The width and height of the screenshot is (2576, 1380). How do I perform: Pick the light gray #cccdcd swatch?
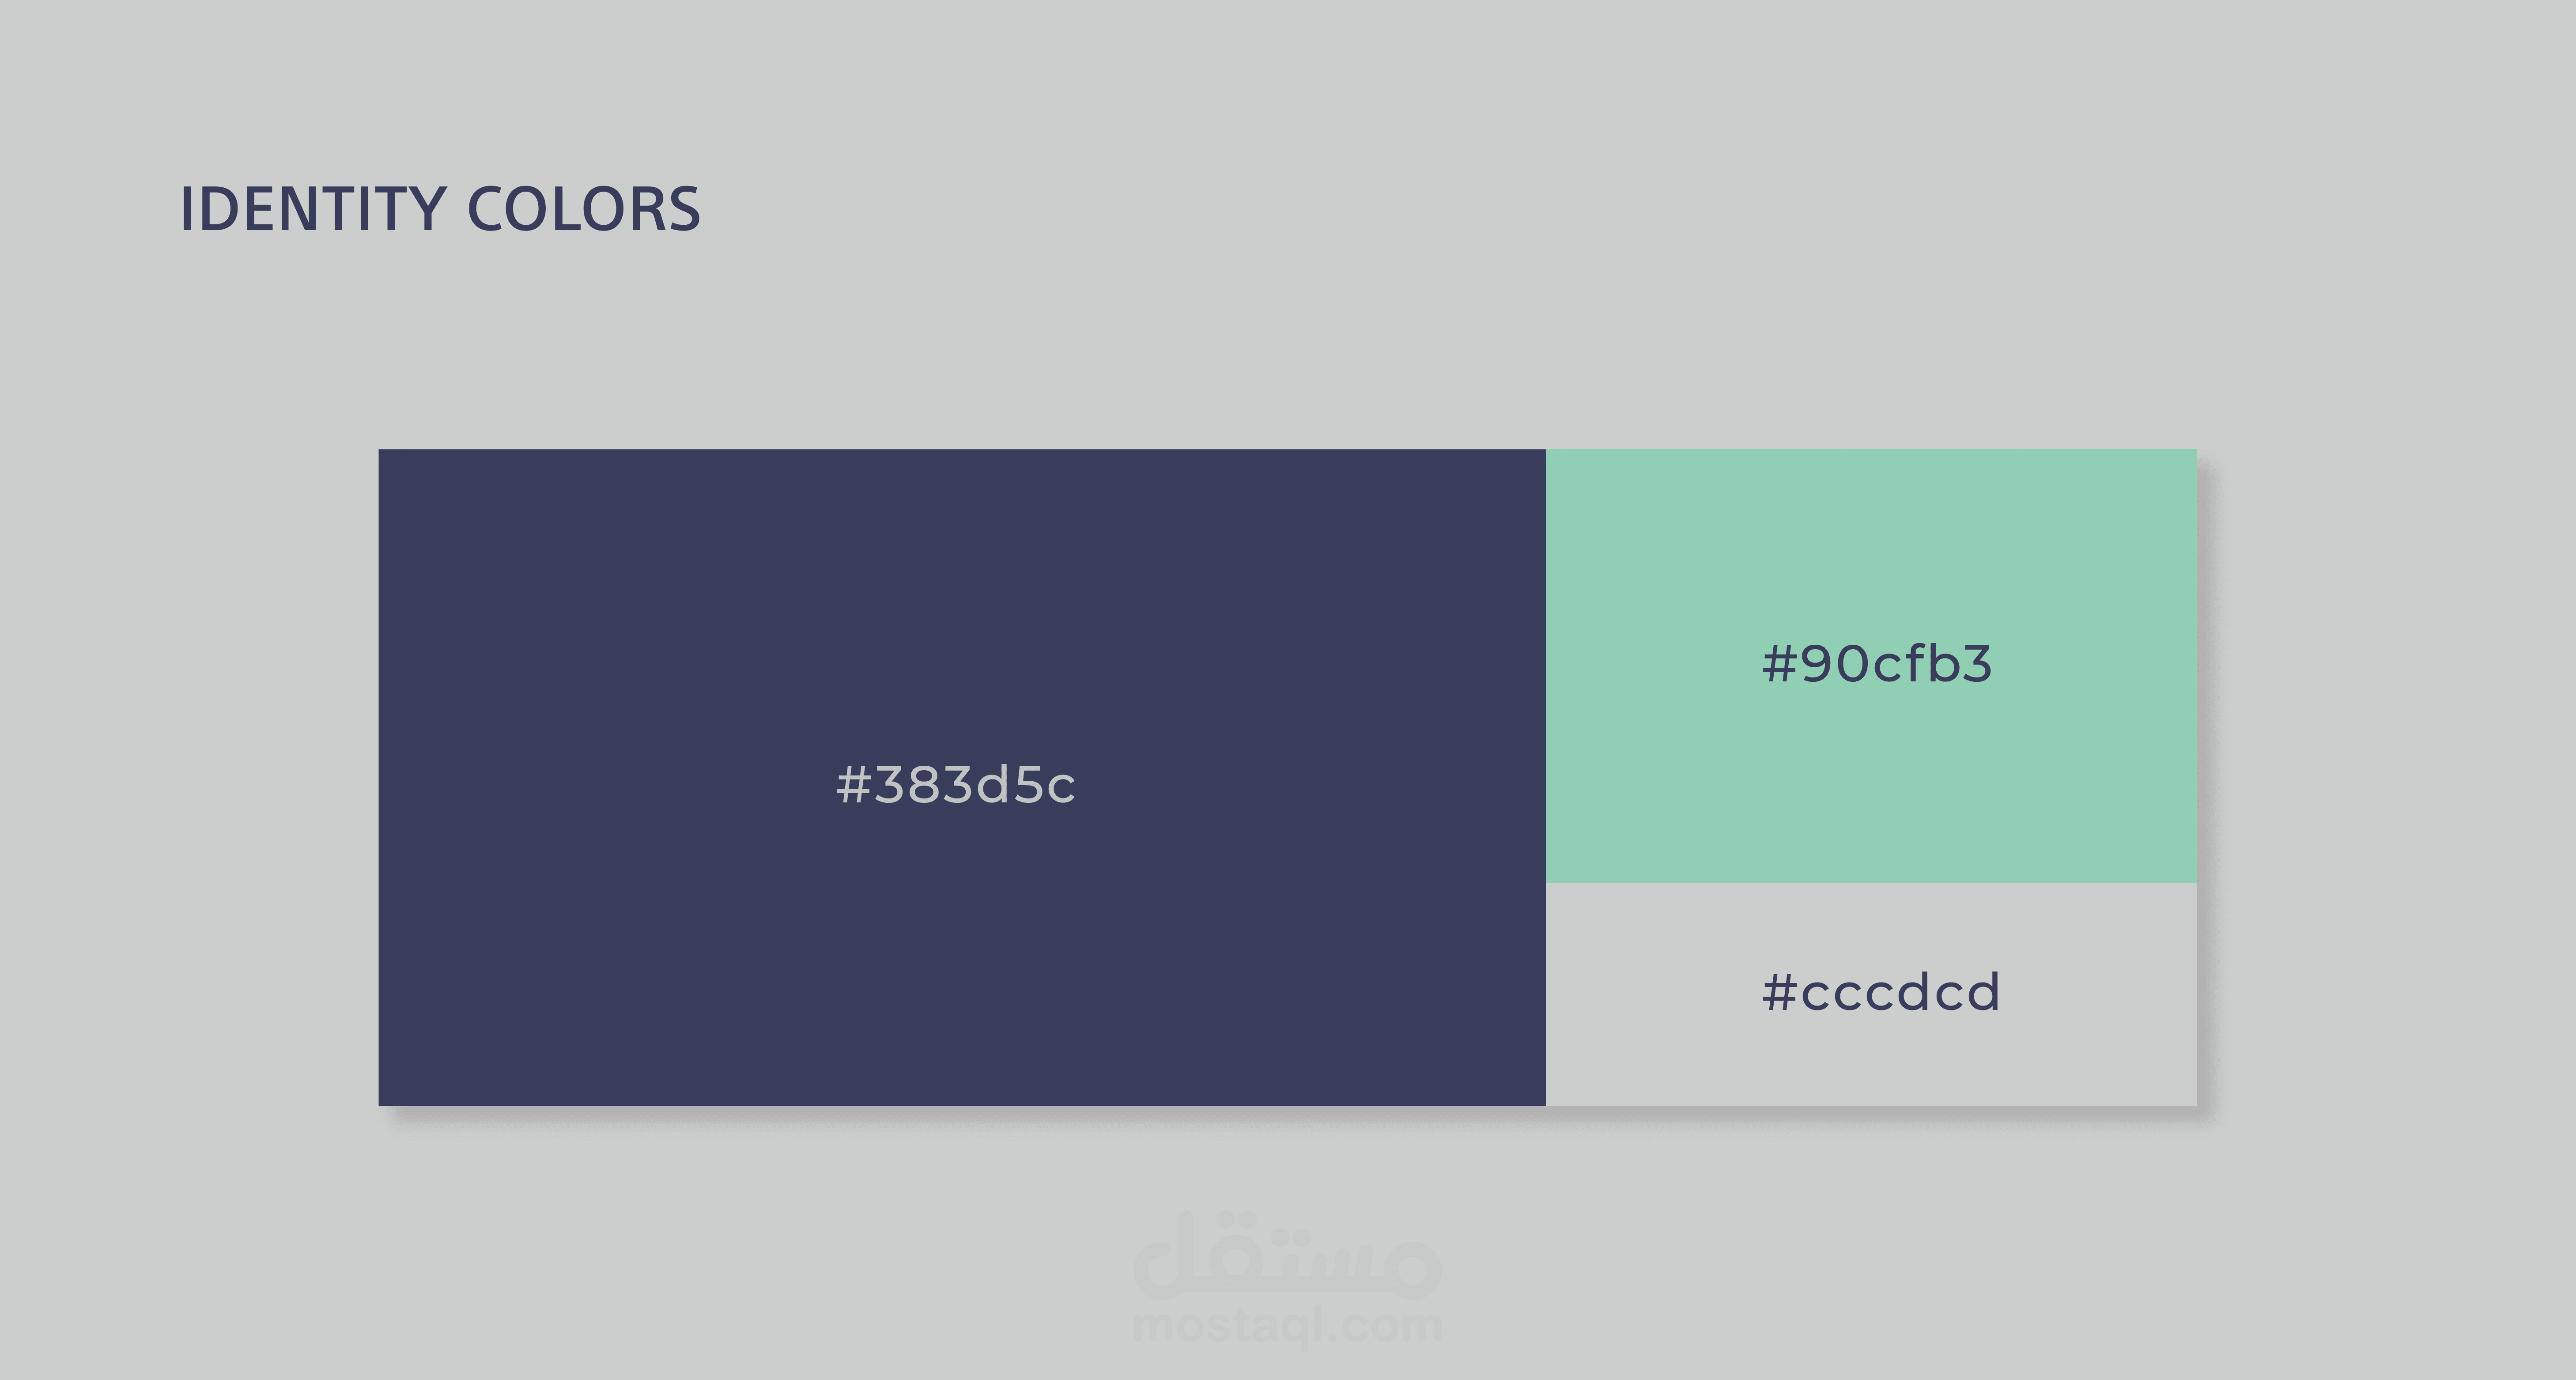[1871, 994]
